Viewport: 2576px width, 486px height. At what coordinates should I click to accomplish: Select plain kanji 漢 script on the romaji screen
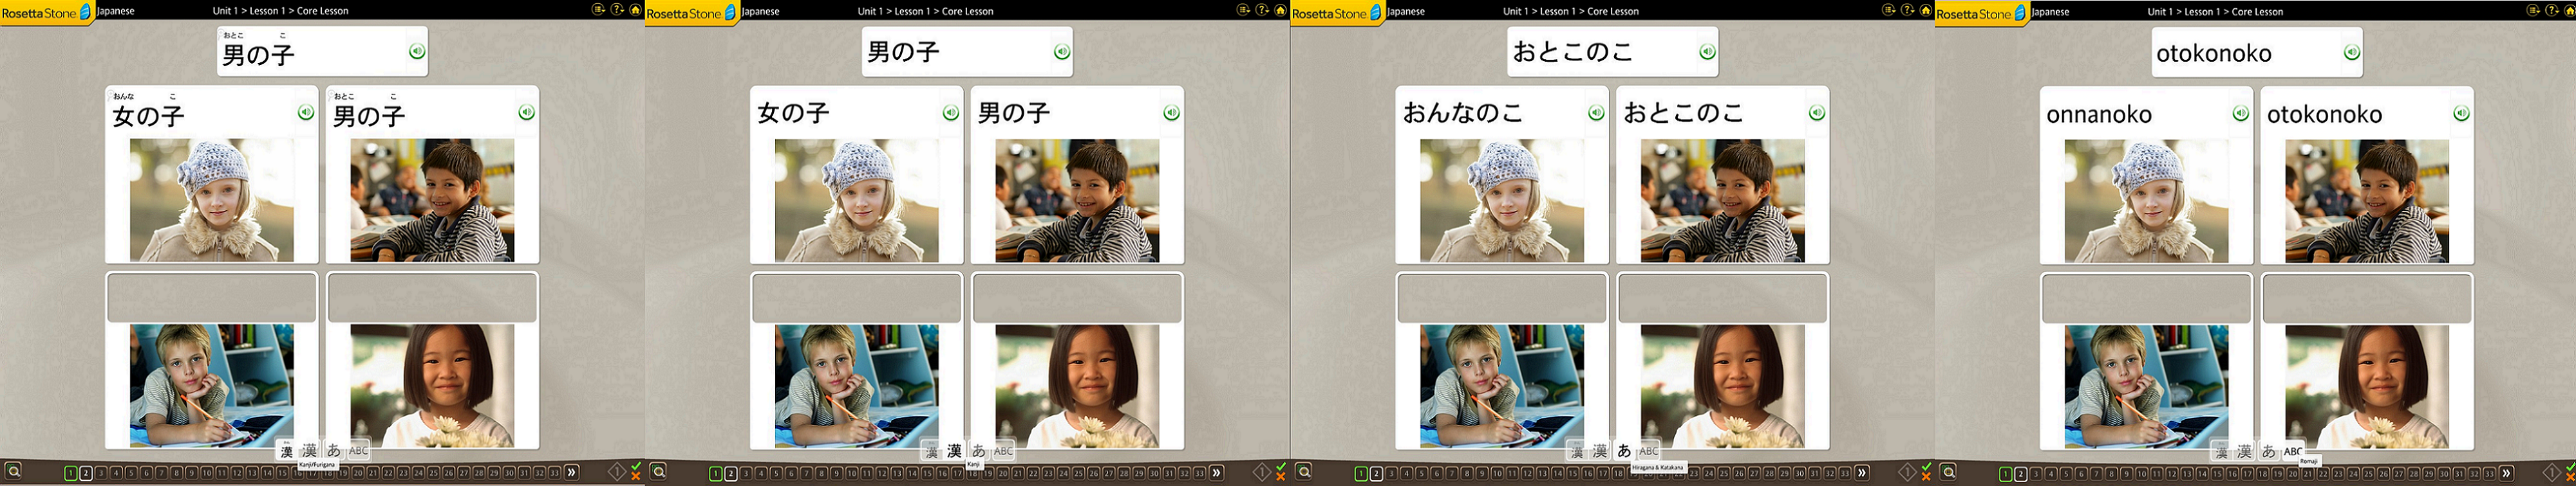(x=2244, y=451)
